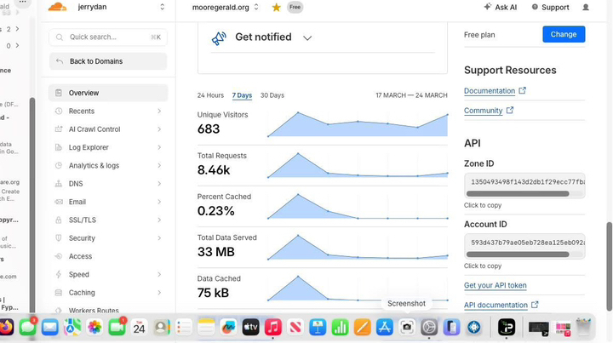Expand the DNS sidebar submenu
613x343 pixels.
point(159,184)
